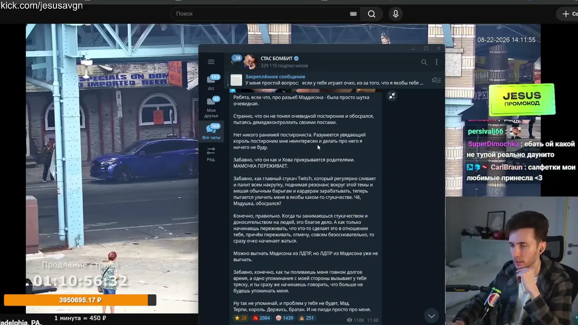Click the 329 110 подписчиков subscriber count

284,65
